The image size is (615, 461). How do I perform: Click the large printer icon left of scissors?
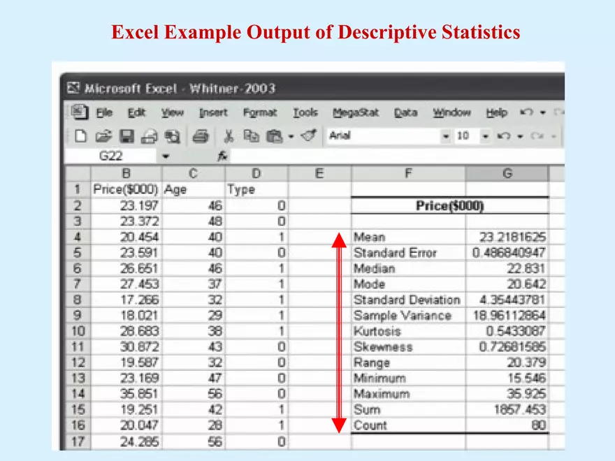[201, 136]
